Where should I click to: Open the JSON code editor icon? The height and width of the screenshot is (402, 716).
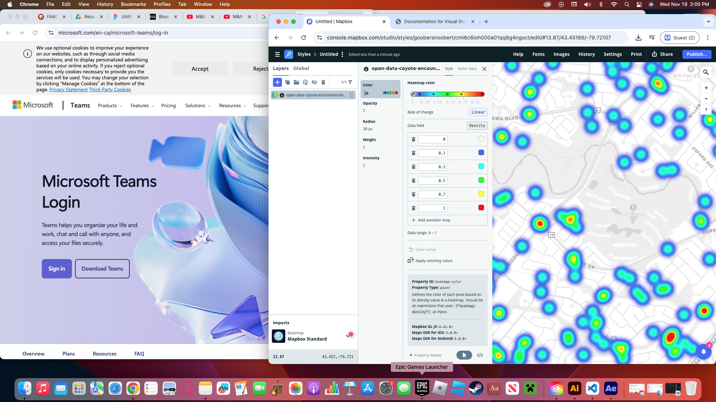pos(480,355)
